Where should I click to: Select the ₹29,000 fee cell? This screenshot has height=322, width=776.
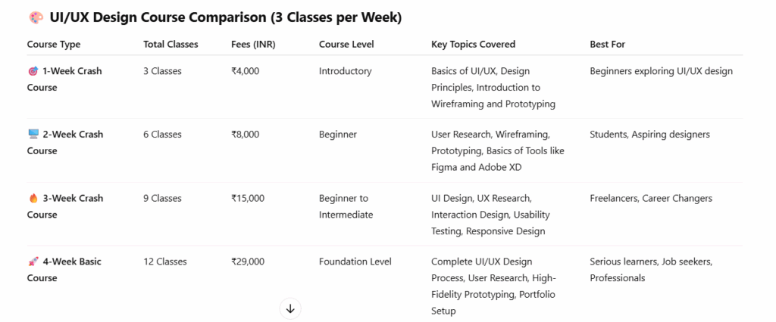click(248, 262)
